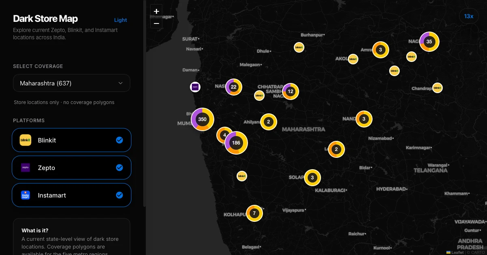Viewport: 487px width, 255px height.
Task: Select the Blinkit marker near Burhanpur
Action: pos(299,47)
